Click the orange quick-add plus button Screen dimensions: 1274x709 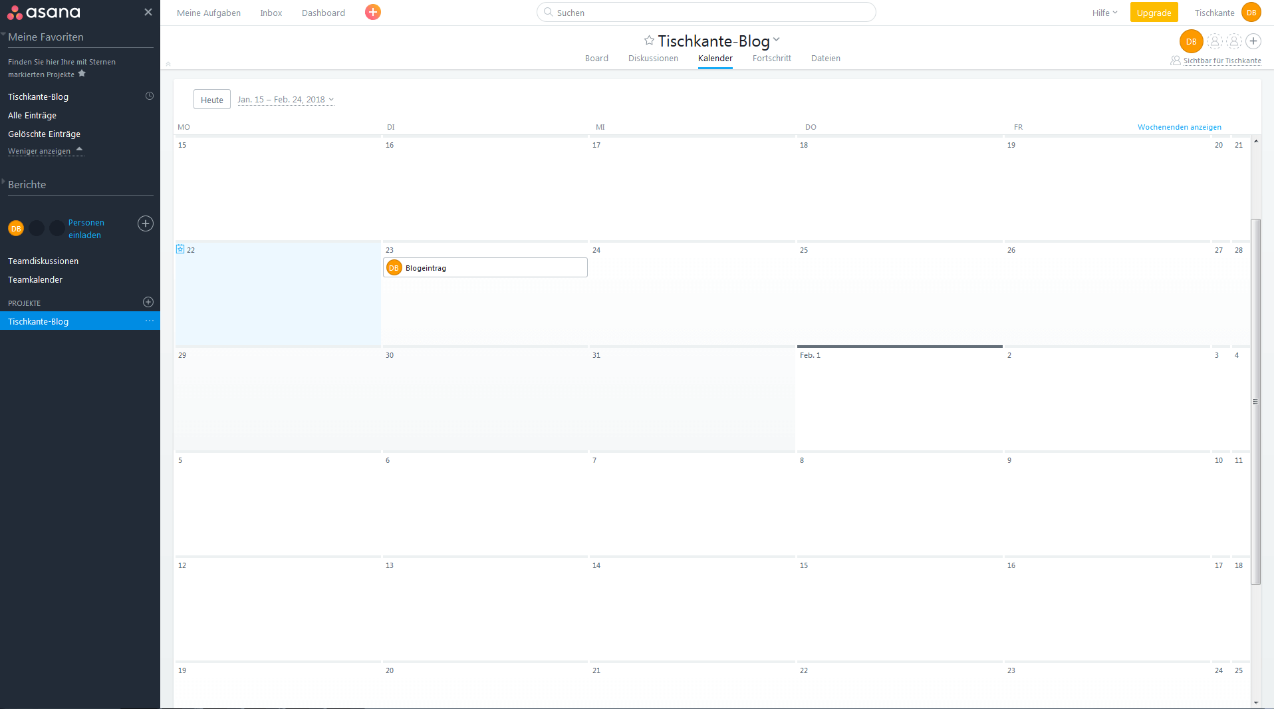pyautogui.click(x=373, y=12)
